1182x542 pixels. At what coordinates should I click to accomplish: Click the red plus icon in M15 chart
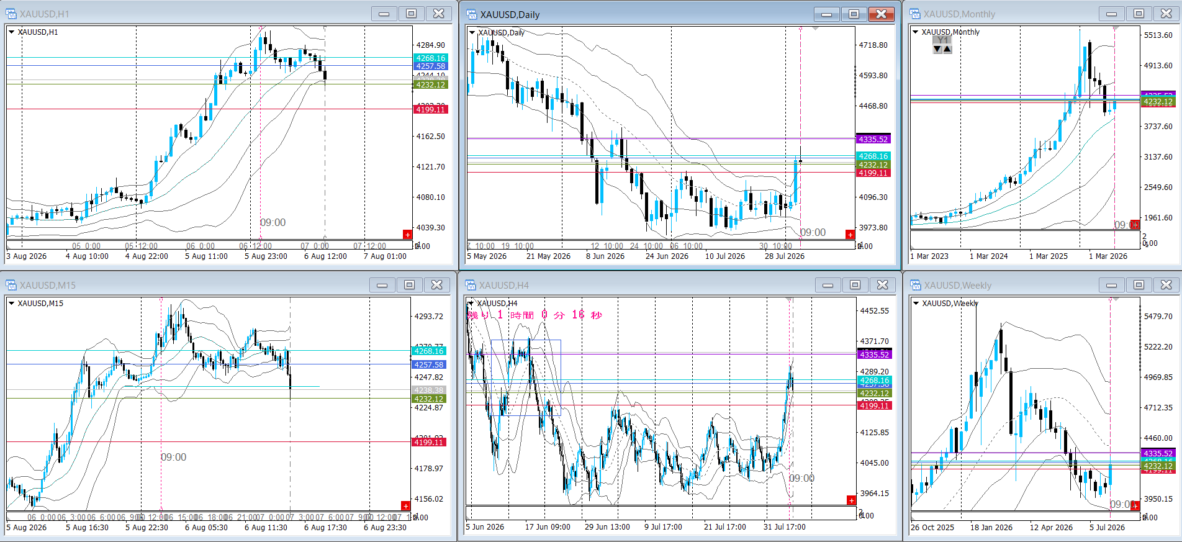(405, 505)
